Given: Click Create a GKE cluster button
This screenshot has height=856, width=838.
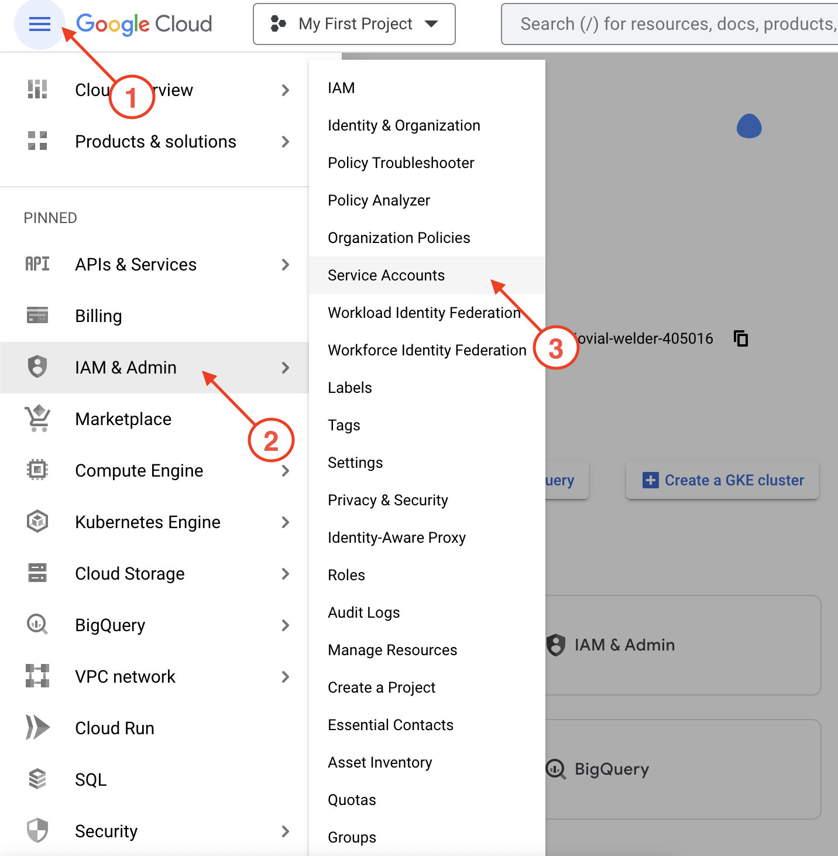Looking at the screenshot, I should tap(722, 480).
